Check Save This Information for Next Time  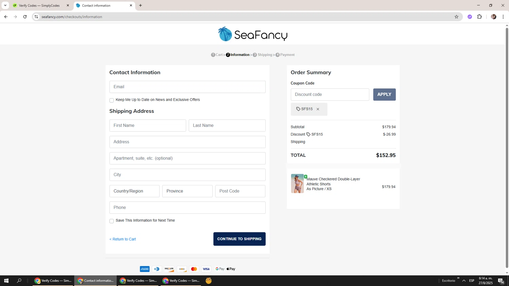(x=111, y=221)
